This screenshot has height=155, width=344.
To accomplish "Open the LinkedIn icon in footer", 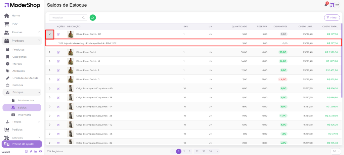I will pos(36,151).
